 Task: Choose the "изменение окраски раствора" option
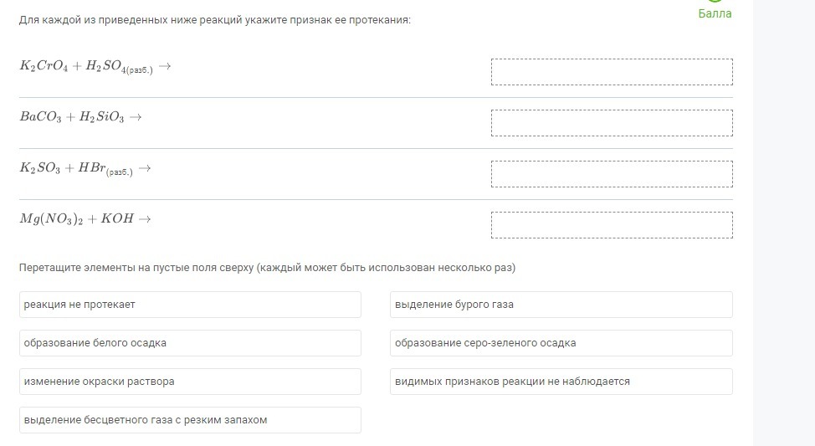click(x=190, y=382)
